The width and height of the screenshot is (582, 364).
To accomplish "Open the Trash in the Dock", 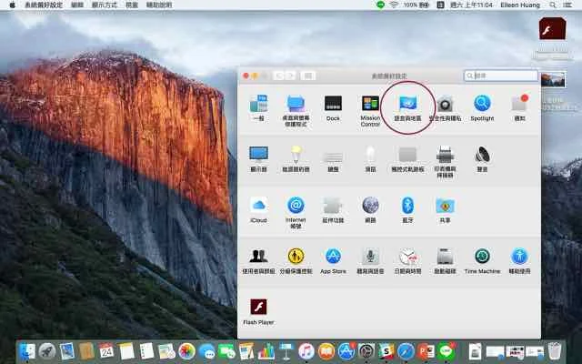I will [555, 351].
